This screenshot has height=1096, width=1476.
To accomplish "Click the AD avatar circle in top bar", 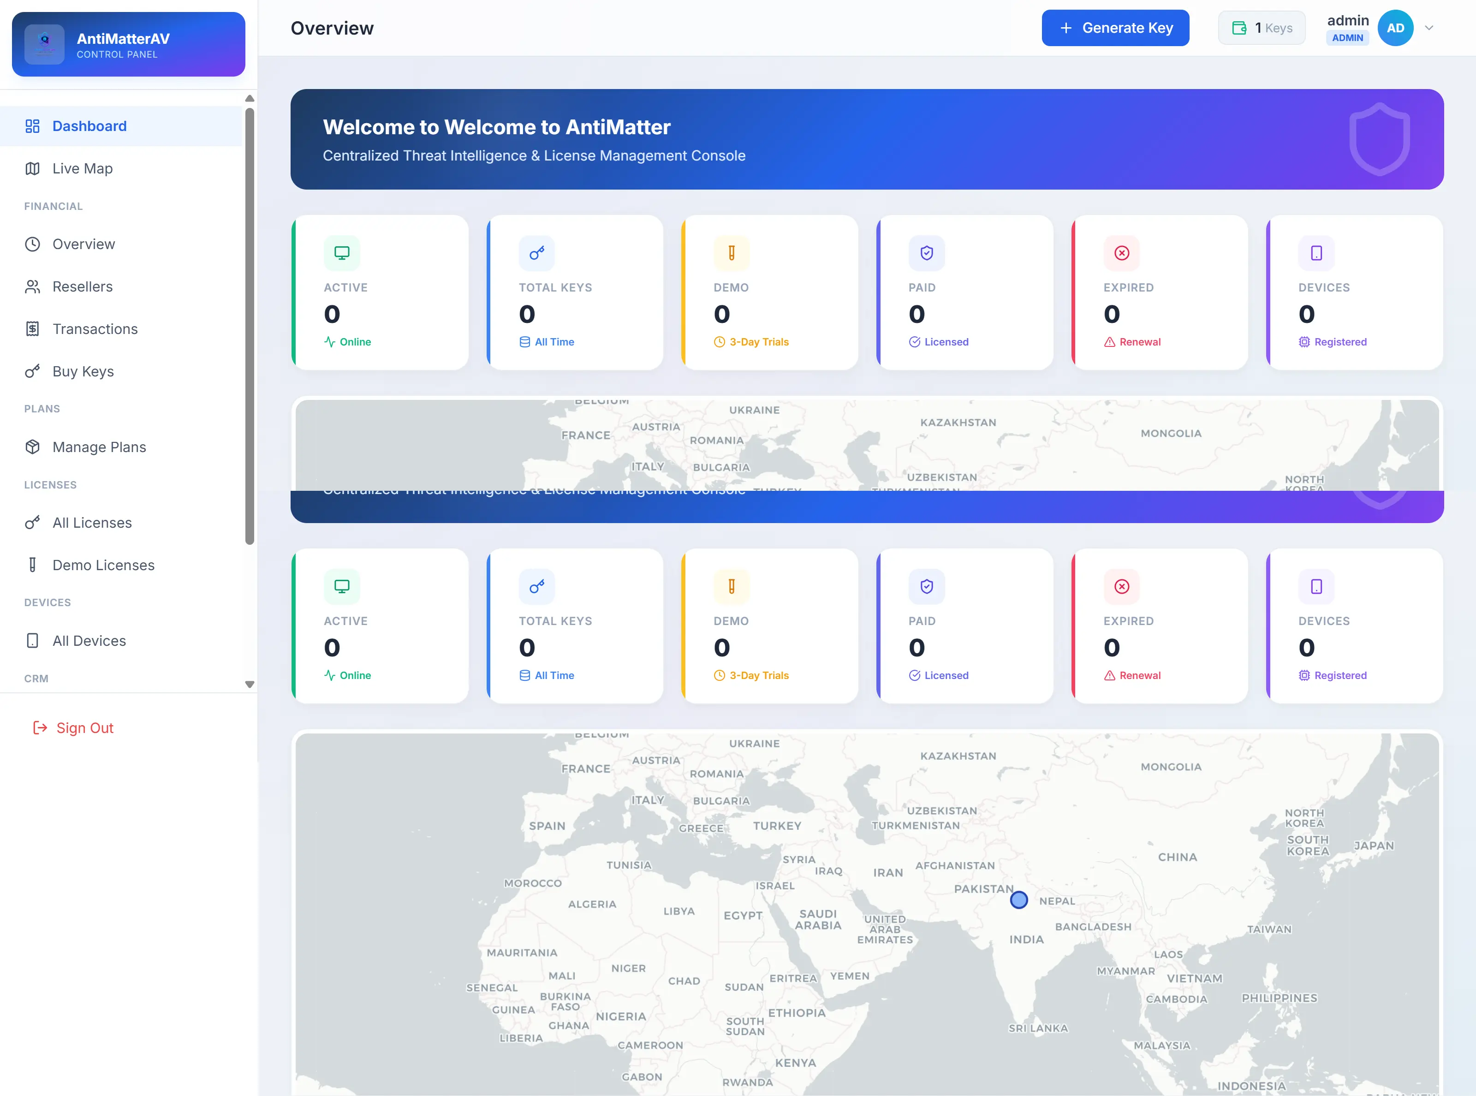I will [1395, 27].
